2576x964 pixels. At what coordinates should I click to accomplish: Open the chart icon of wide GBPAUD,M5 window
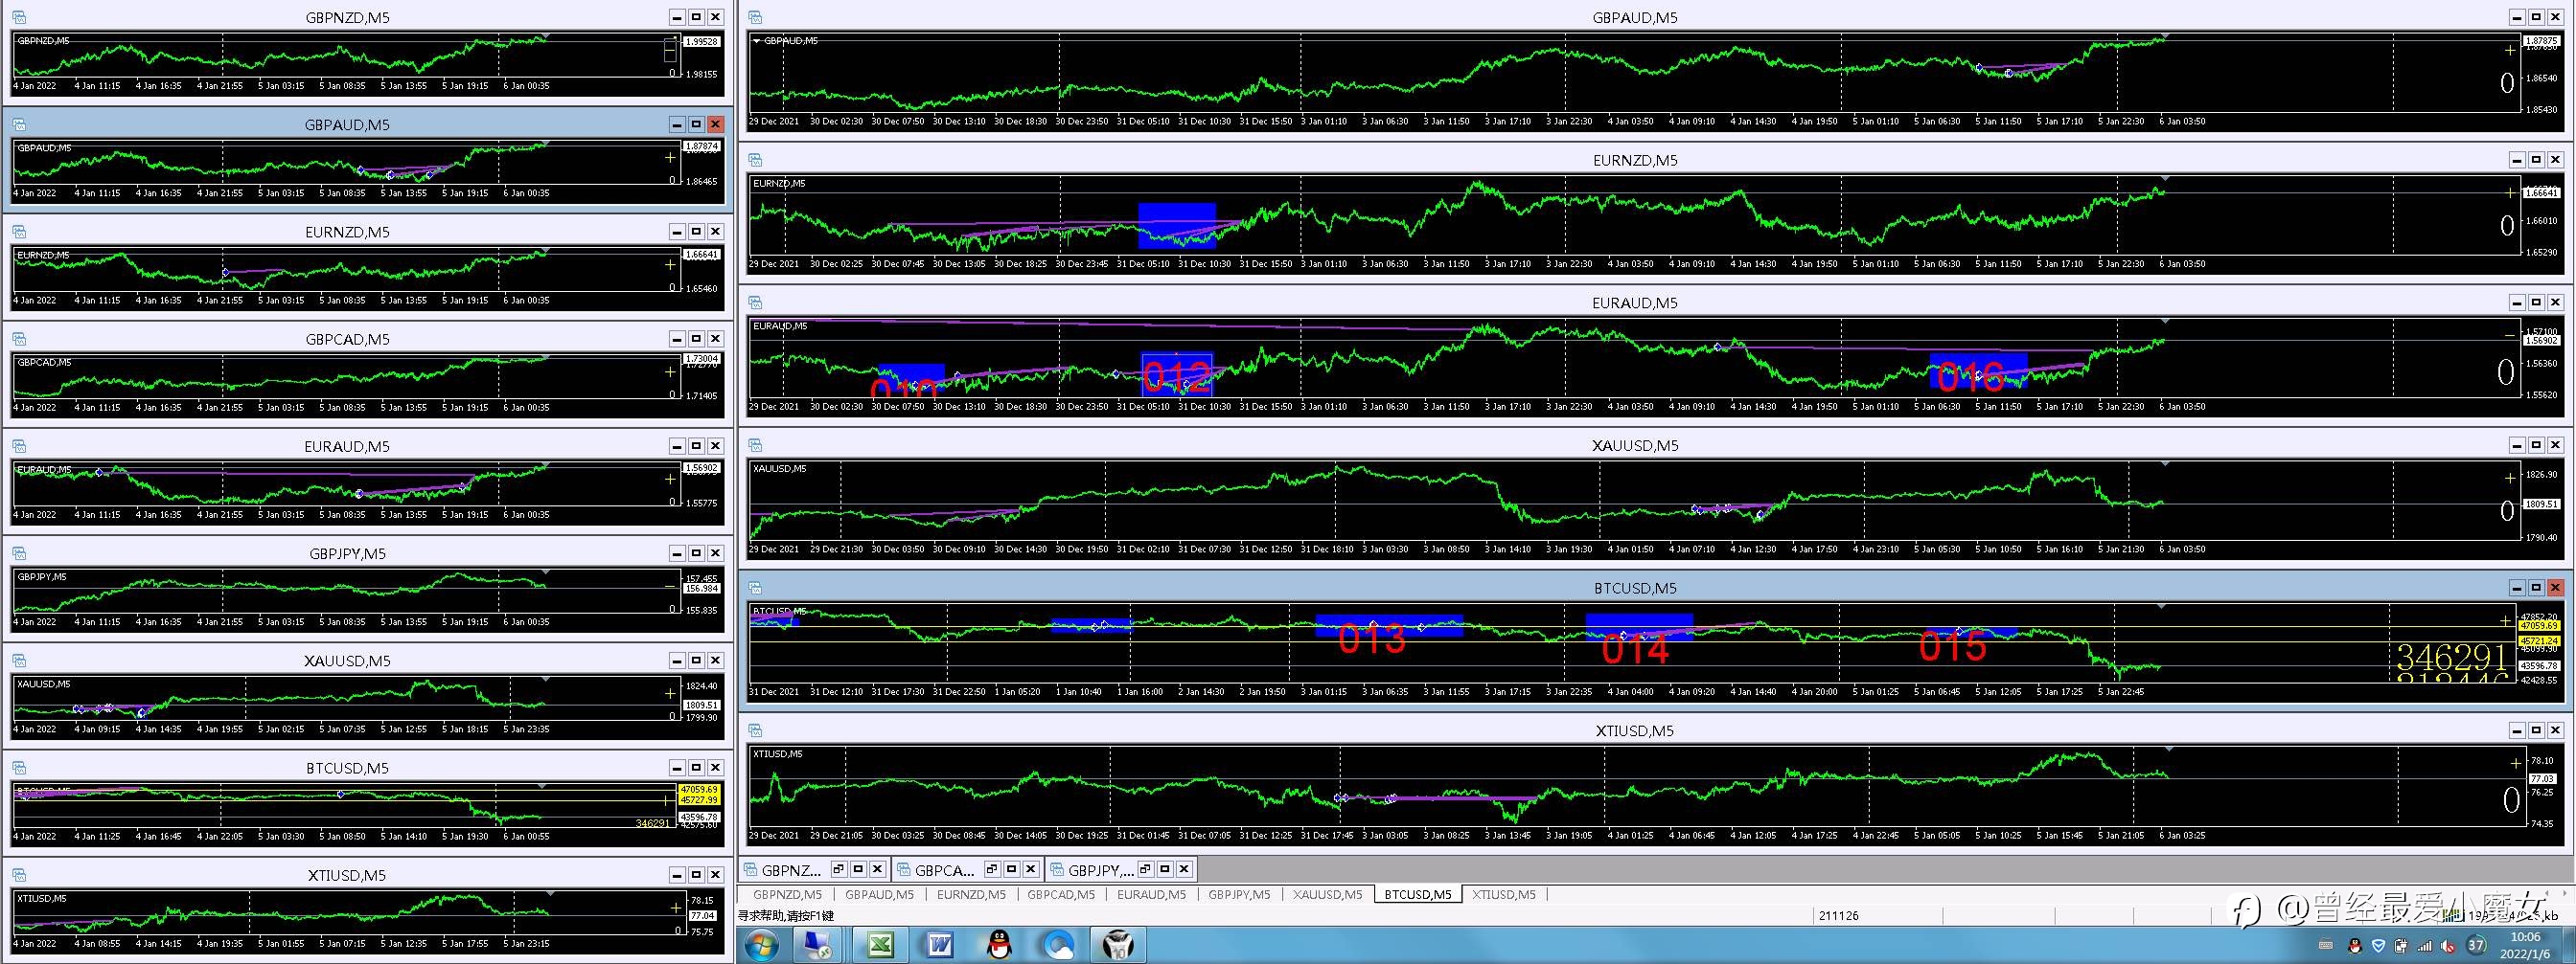point(756,17)
